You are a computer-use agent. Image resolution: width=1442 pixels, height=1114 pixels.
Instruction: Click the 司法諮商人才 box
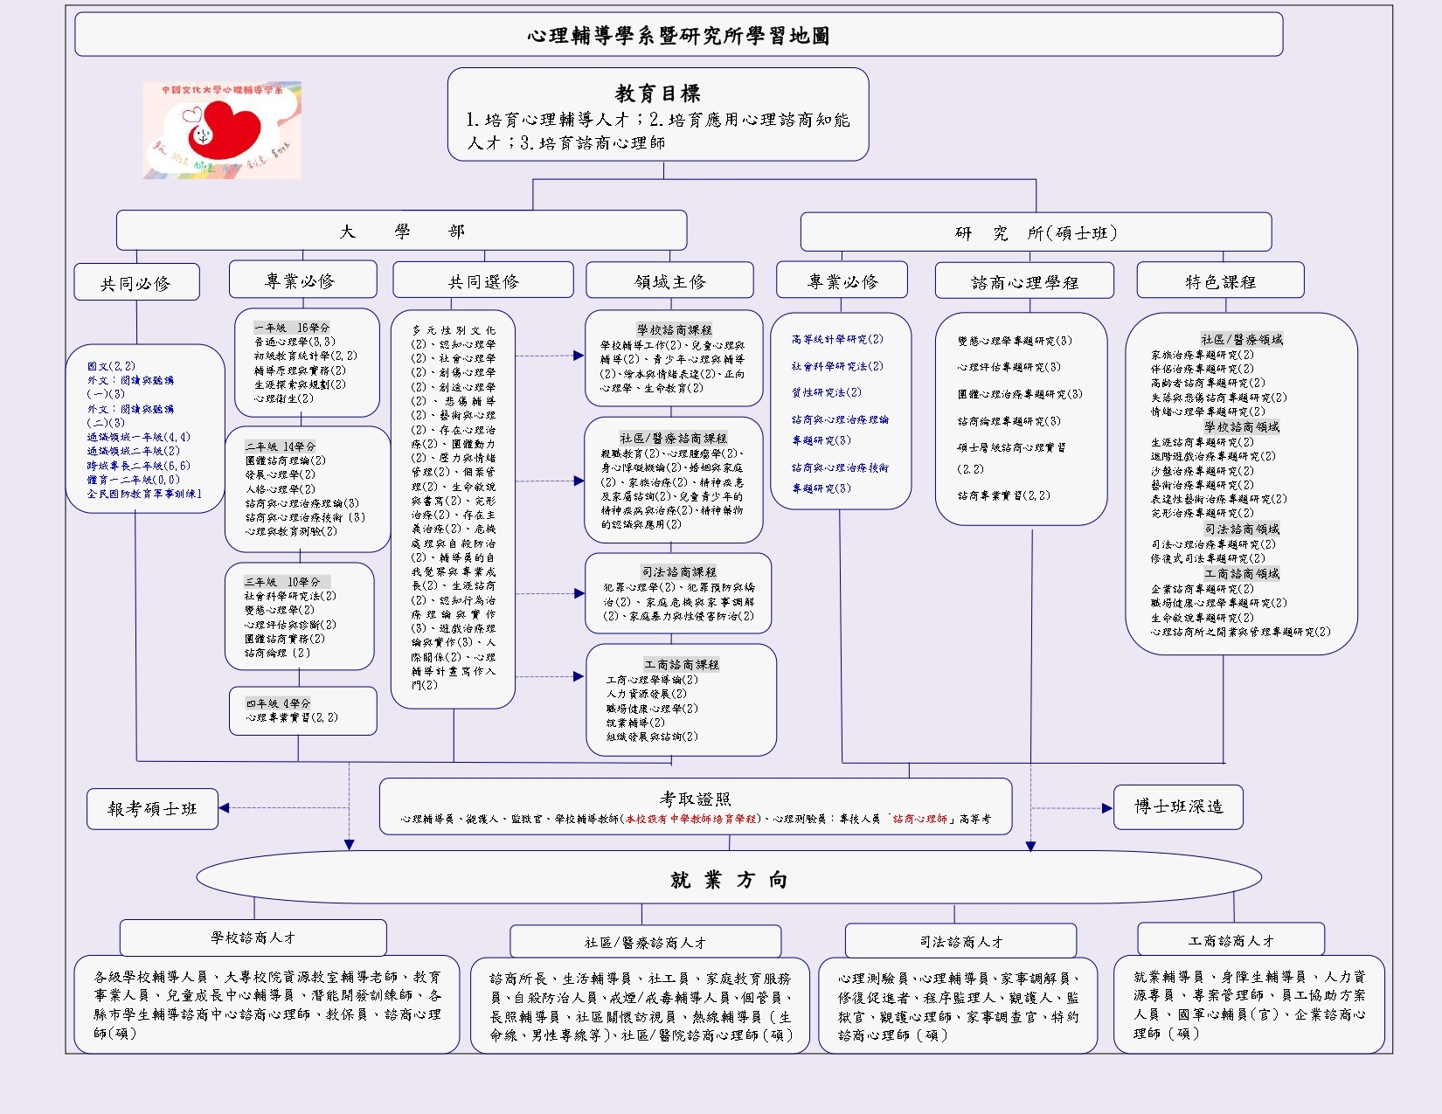coord(960,941)
